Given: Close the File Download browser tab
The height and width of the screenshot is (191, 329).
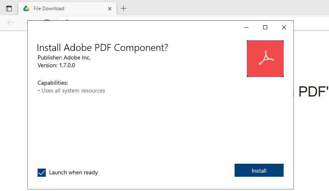Looking at the screenshot, I should point(110,9).
